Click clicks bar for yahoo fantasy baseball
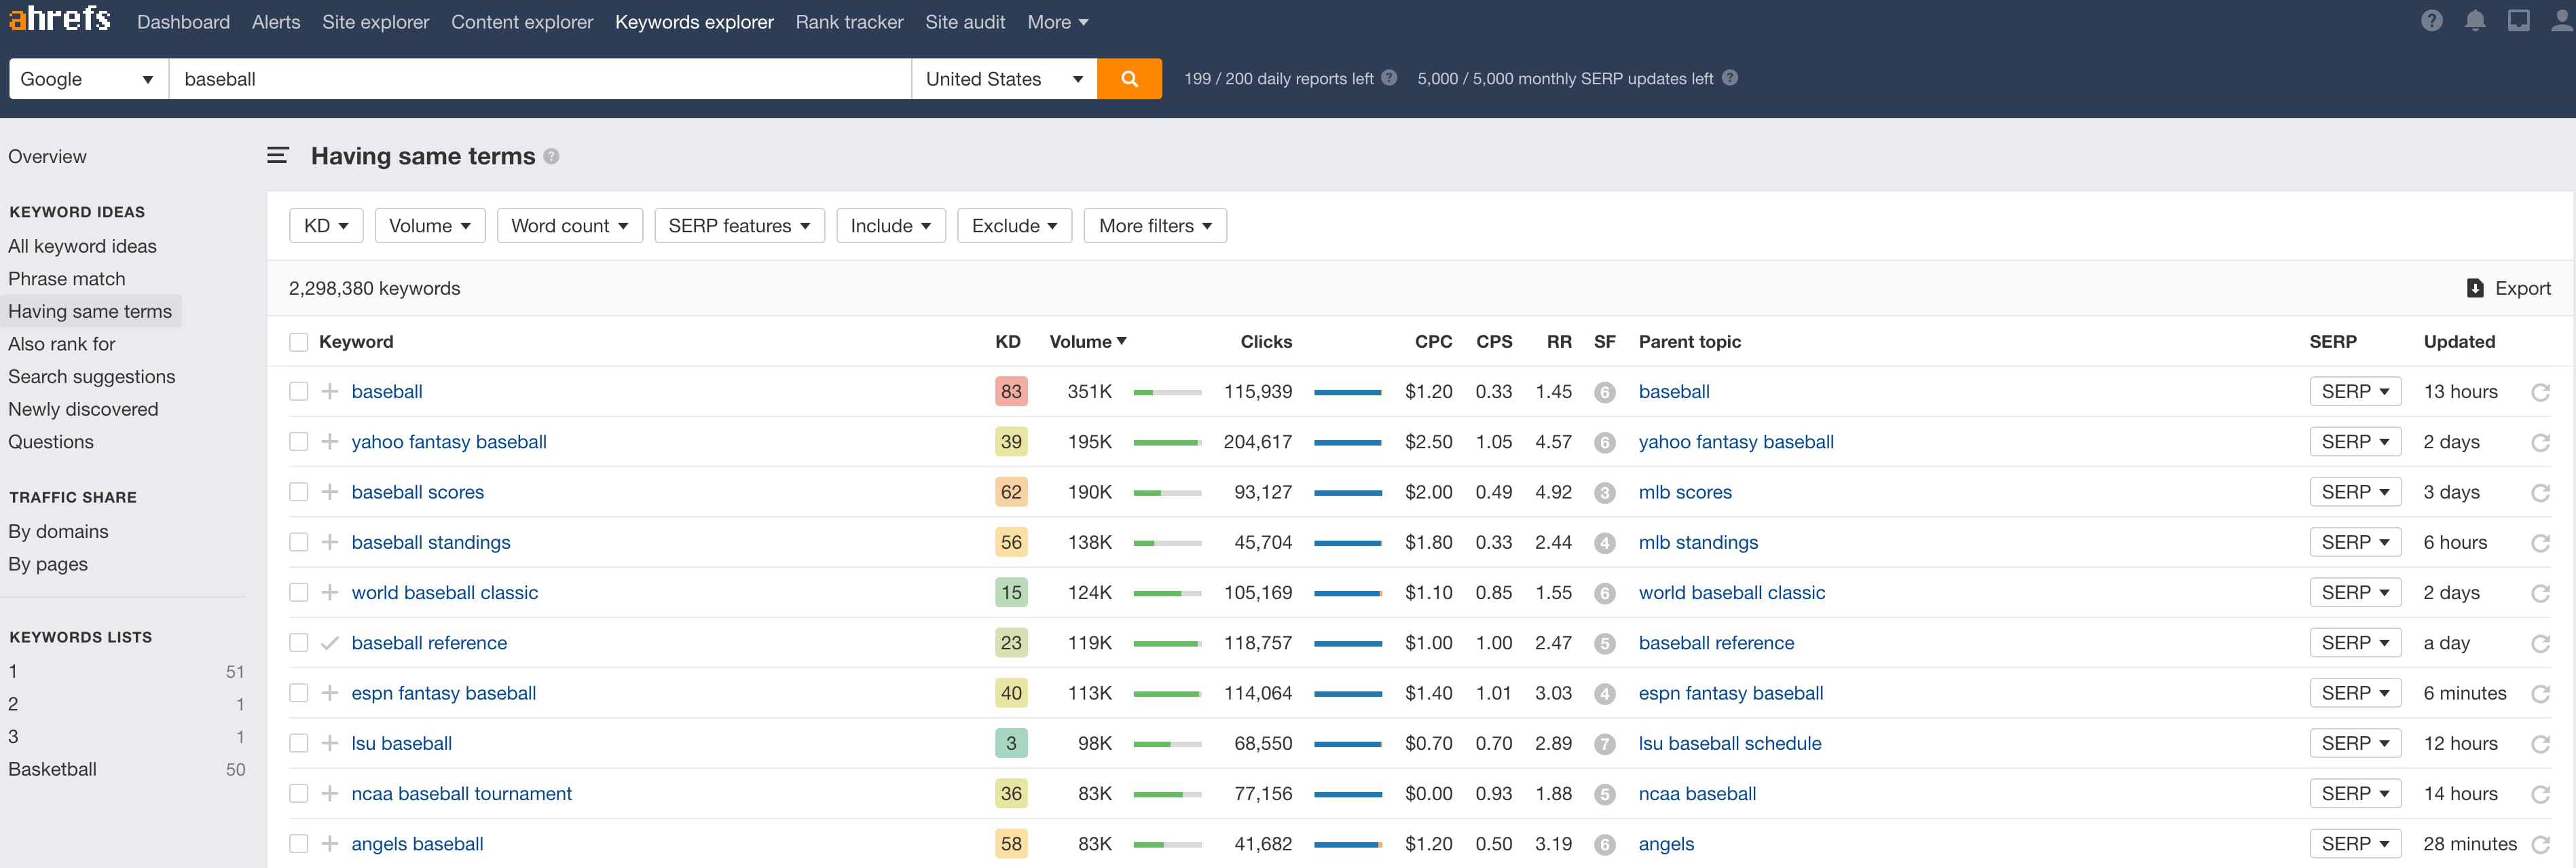Screen dimensions: 2576x868 [x=1347, y=443]
